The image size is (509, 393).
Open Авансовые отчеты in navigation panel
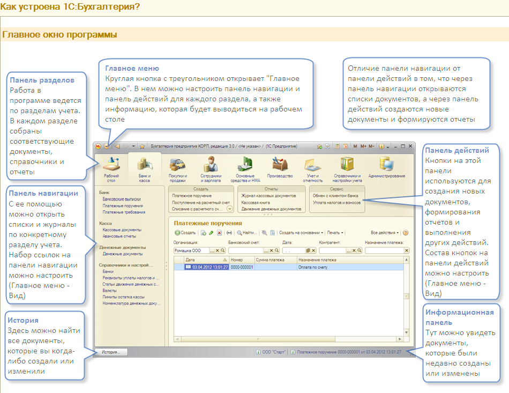(x=119, y=236)
